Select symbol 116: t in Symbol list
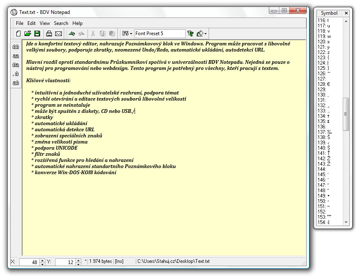The image size is (360, 278). pos(323,20)
